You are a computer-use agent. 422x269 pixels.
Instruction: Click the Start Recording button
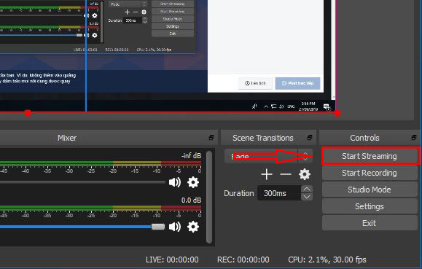pyautogui.click(x=370, y=173)
